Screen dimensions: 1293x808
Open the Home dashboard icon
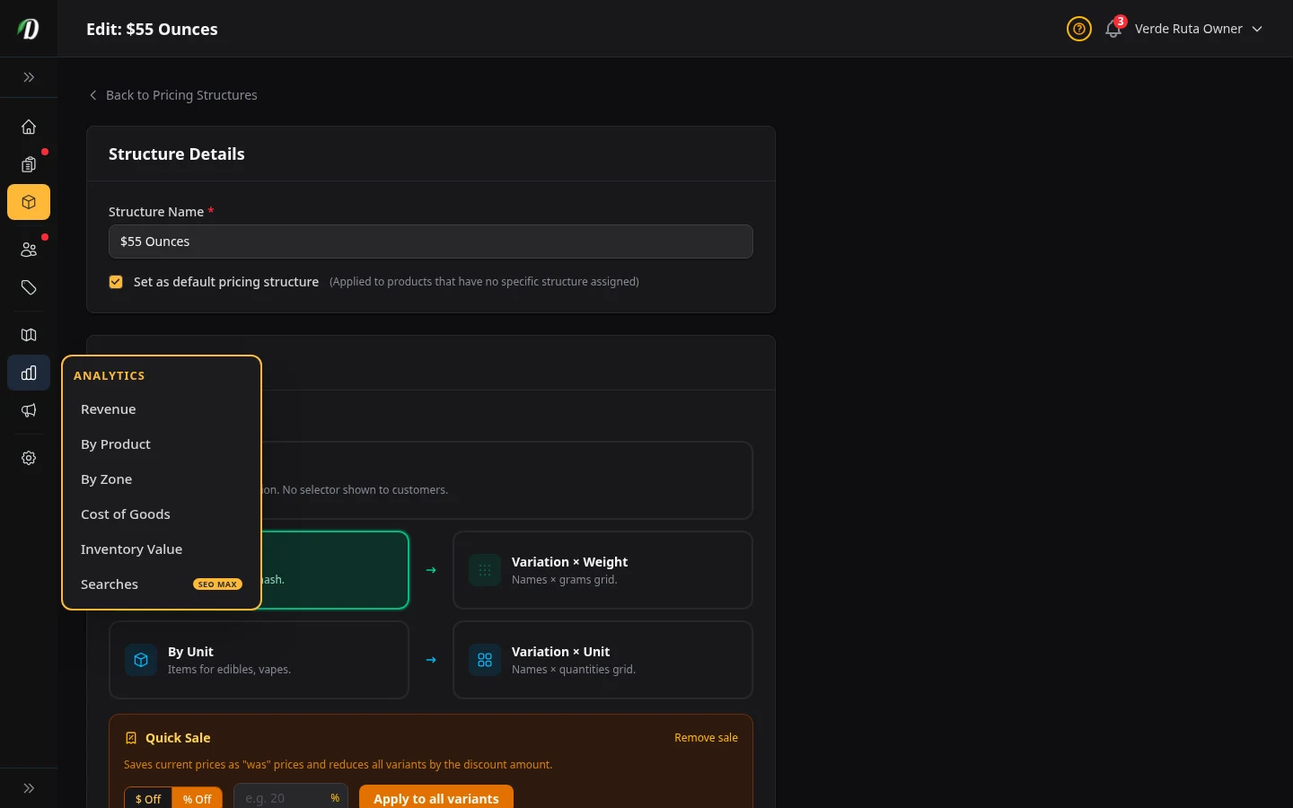29,127
